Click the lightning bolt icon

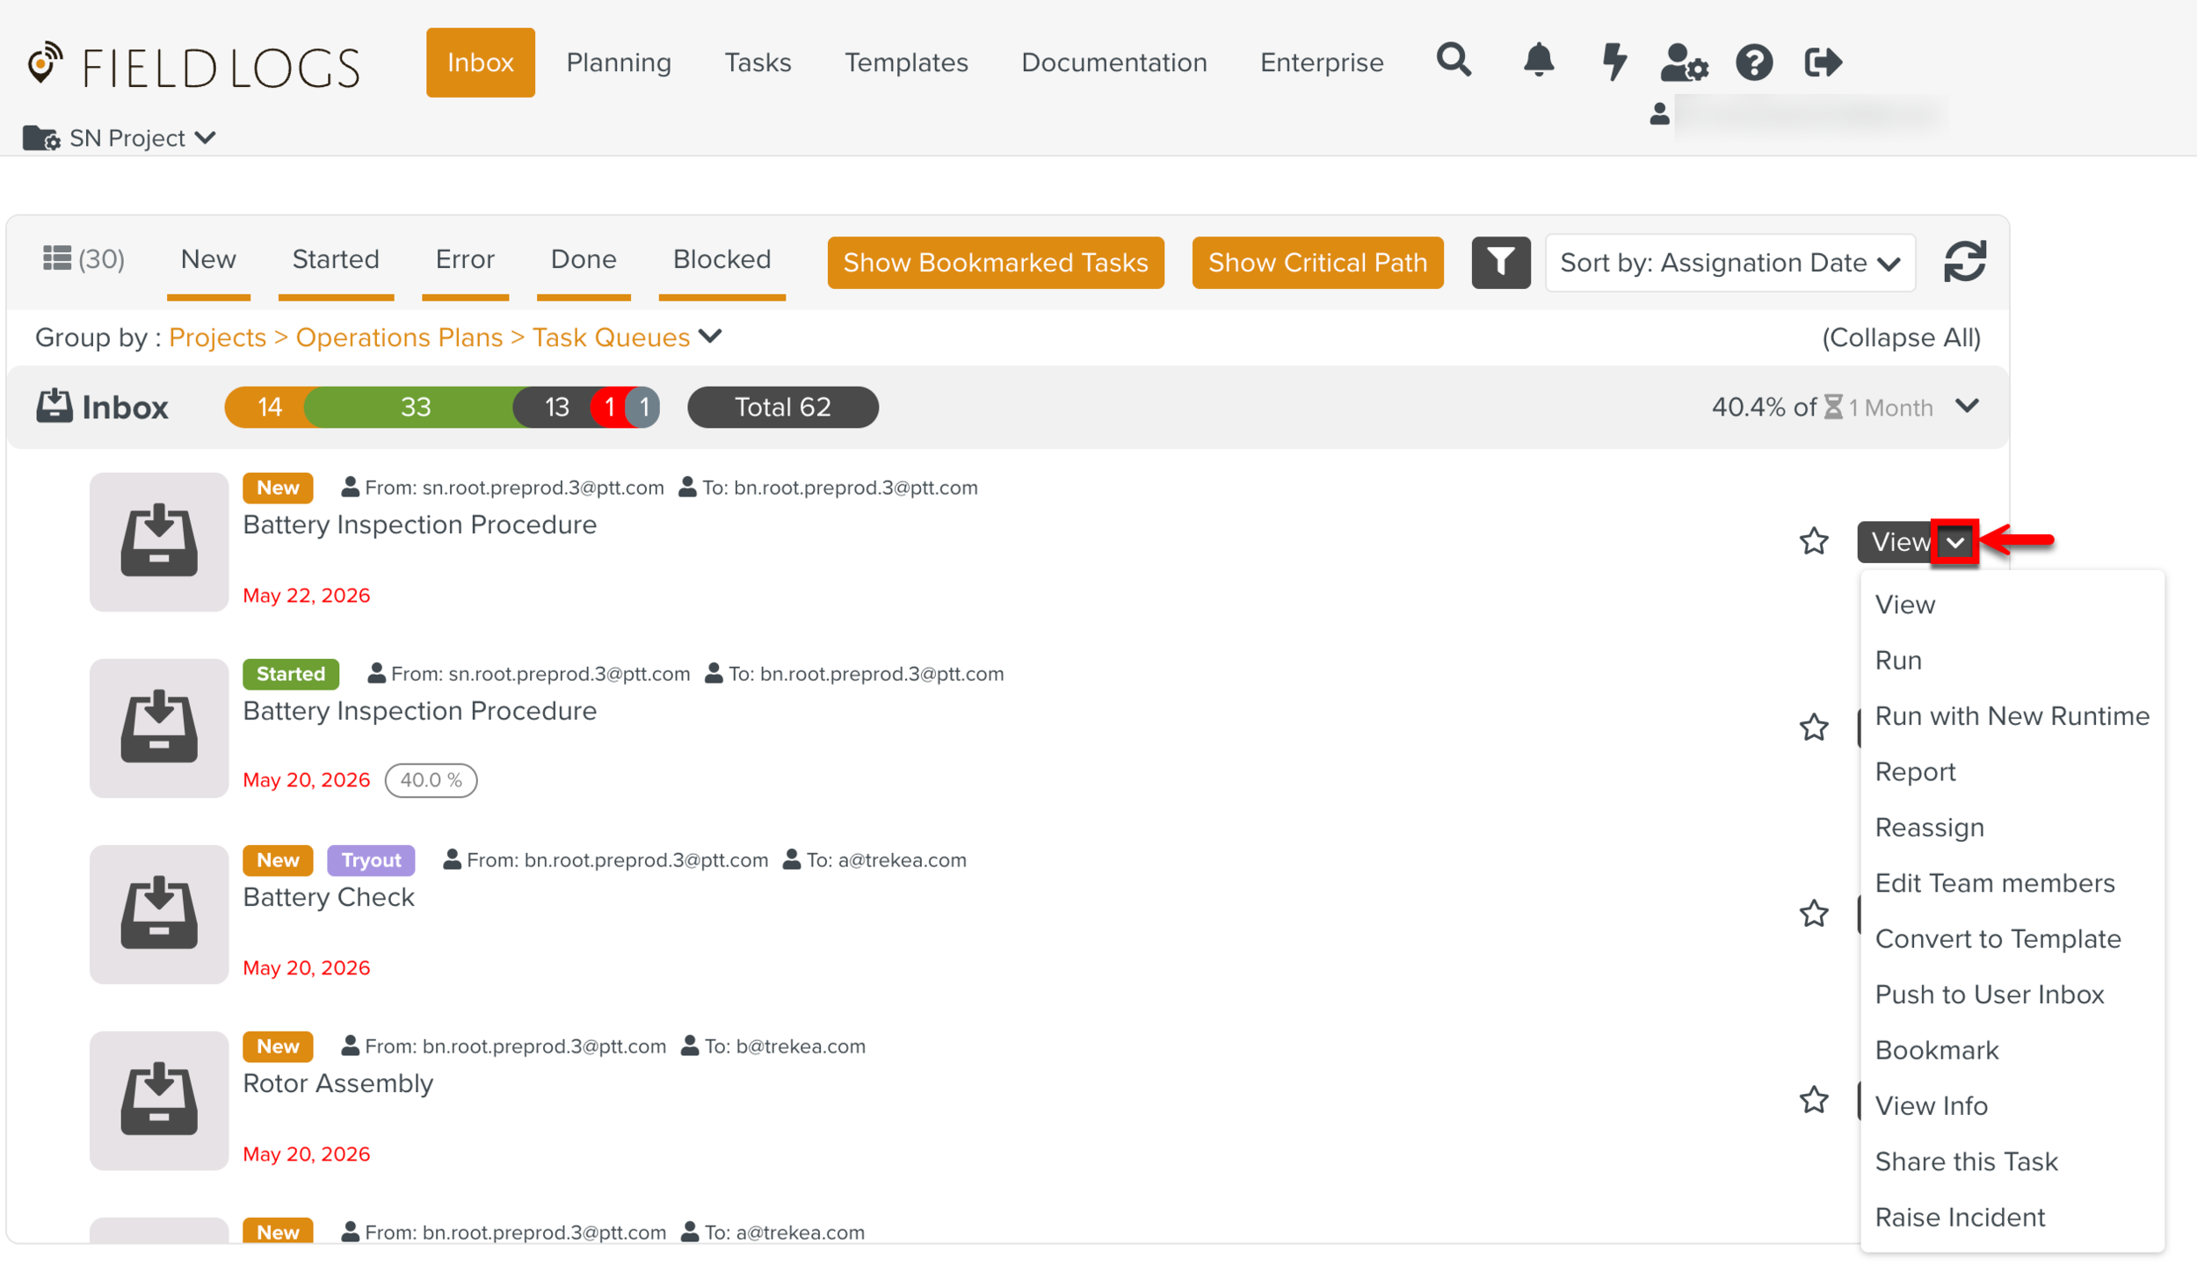click(1613, 62)
